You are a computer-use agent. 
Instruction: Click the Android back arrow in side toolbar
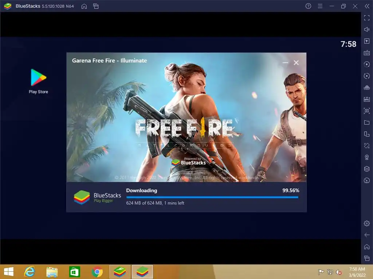pos(367,235)
